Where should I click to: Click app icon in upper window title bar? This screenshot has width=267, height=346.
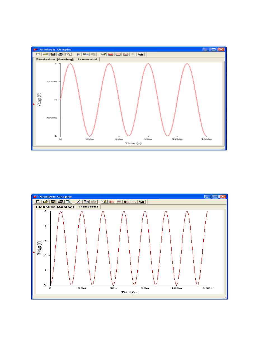tap(36, 49)
